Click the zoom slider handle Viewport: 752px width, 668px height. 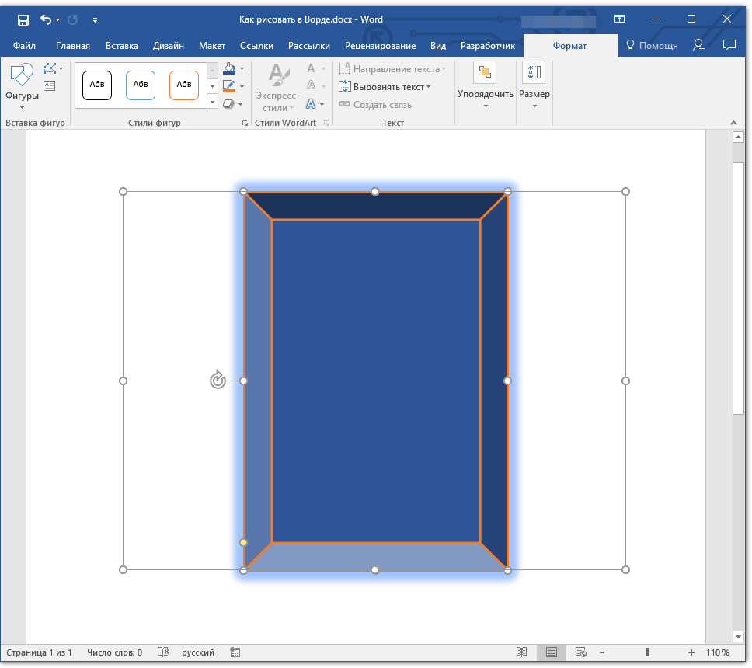point(647,652)
